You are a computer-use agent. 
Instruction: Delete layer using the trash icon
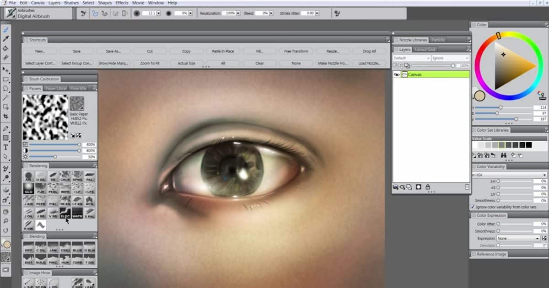click(x=467, y=187)
